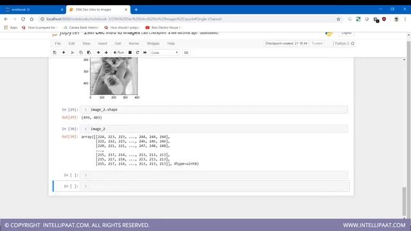Cut selected cells with the scissors icon
This screenshot has width=411, height=231.
73,53
